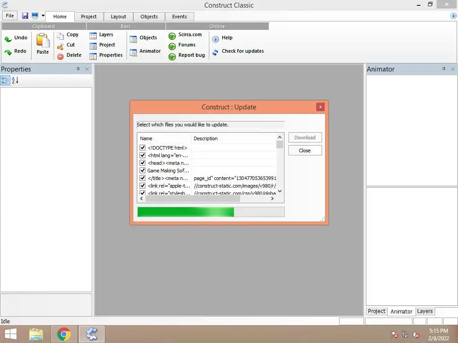Image resolution: width=458 pixels, height=343 pixels.
Task: Open the quick access toolbar dropdown arrow
Action: tap(43, 16)
